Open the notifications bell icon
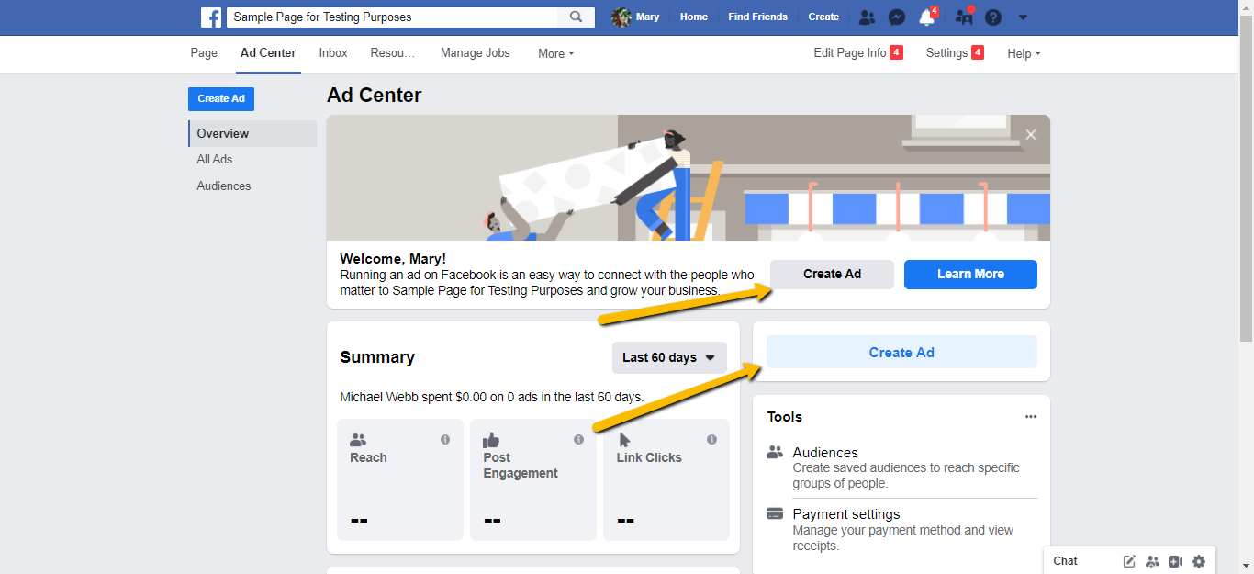 tap(927, 17)
